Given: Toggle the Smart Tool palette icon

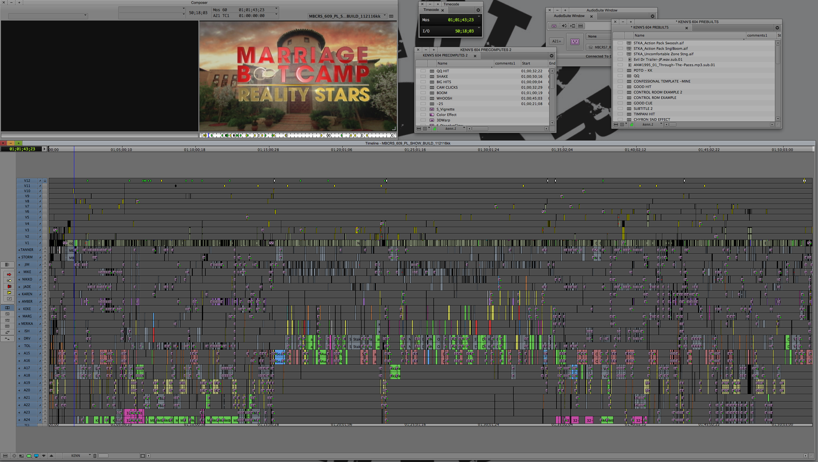Looking at the screenshot, I should (x=7, y=265).
